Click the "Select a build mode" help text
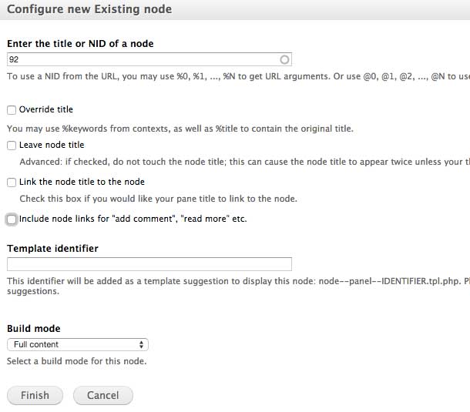This screenshot has width=470, height=412. tap(76, 361)
